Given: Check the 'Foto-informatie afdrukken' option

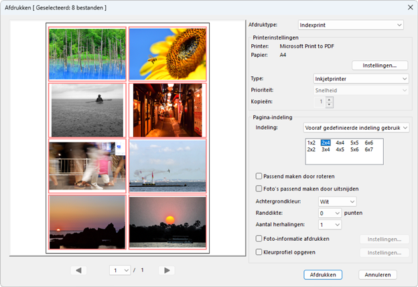Looking at the screenshot, I should [259, 238].
